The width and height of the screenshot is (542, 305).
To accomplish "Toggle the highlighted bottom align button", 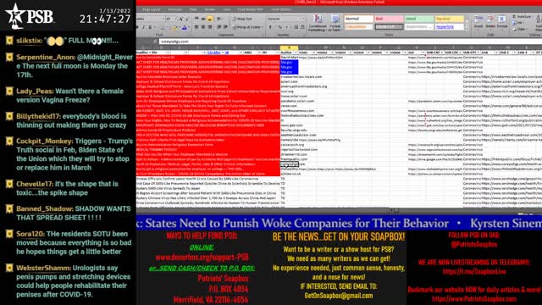I will [x=209, y=19].
